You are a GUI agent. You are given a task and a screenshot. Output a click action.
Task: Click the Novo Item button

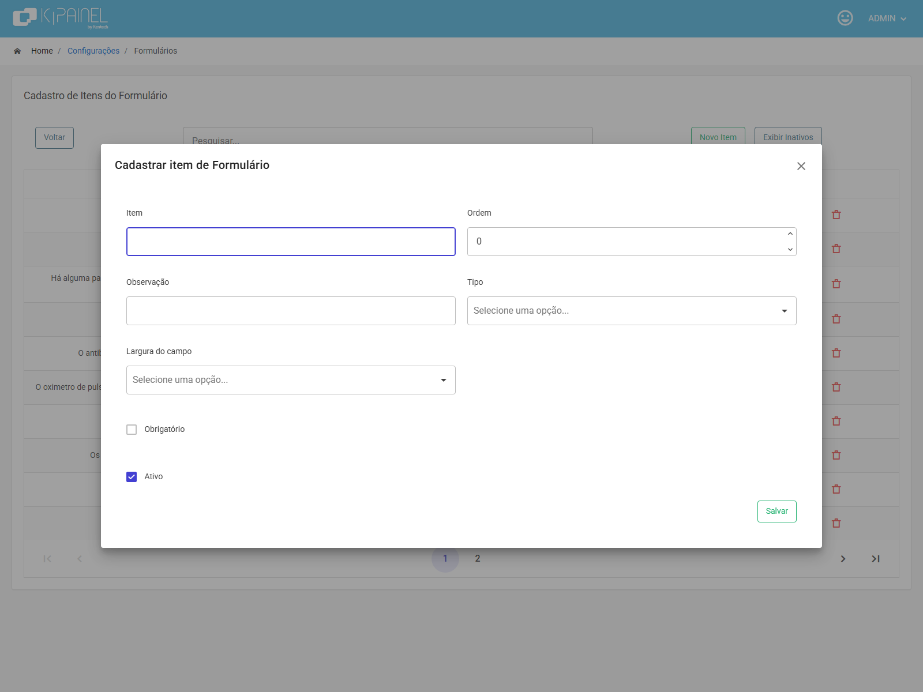(x=718, y=136)
